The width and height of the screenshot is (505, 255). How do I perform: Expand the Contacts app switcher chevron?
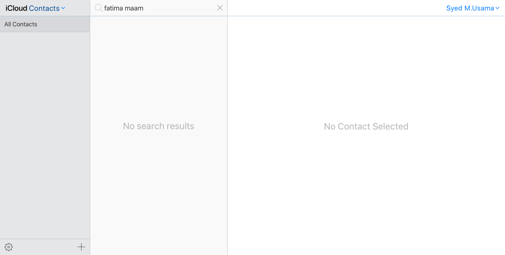[x=63, y=8]
